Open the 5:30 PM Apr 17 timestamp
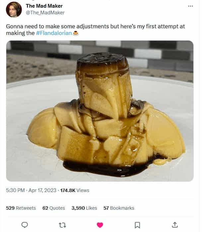The width and height of the screenshot is (202, 232). pos(31,190)
